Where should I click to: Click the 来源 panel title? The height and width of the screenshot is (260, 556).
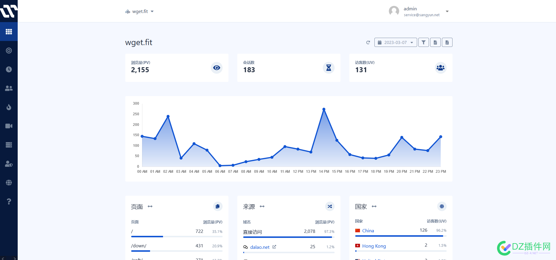[249, 207]
